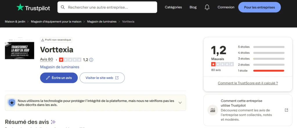Go to Magasin d'équipement pour la maison breadcrumb

tap(56, 21)
